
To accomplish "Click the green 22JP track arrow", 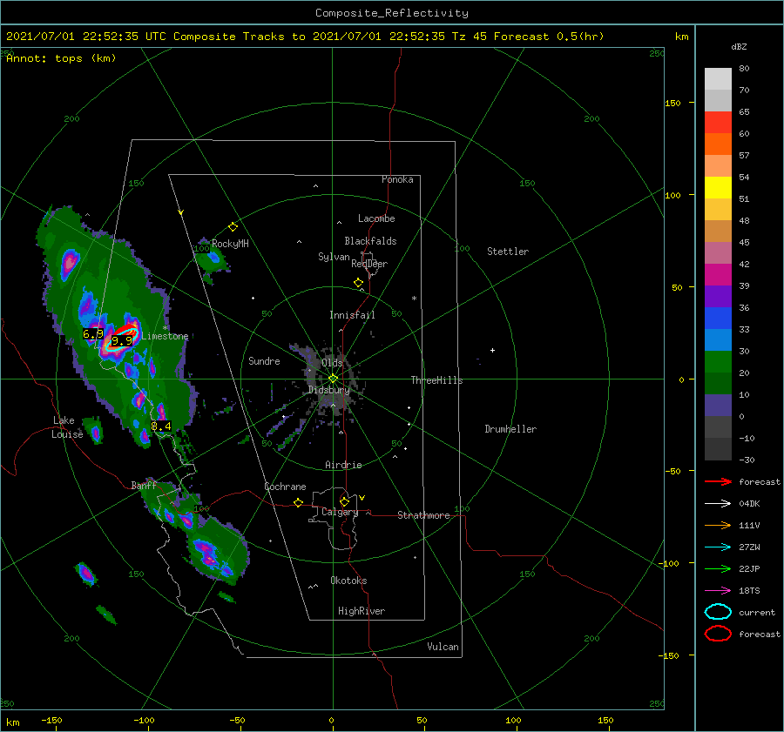I will click(x=718, y=568).
